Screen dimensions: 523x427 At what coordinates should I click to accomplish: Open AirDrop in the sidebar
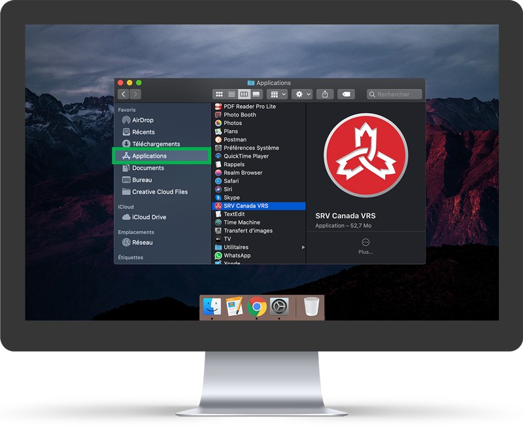click(162, 120)
